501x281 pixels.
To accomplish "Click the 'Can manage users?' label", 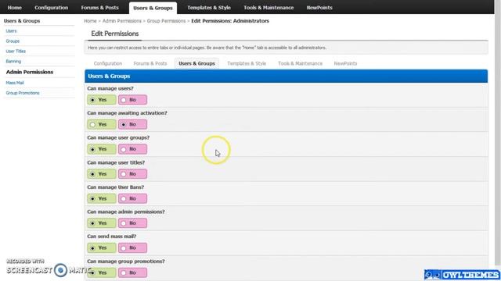I will click(110, 88).
